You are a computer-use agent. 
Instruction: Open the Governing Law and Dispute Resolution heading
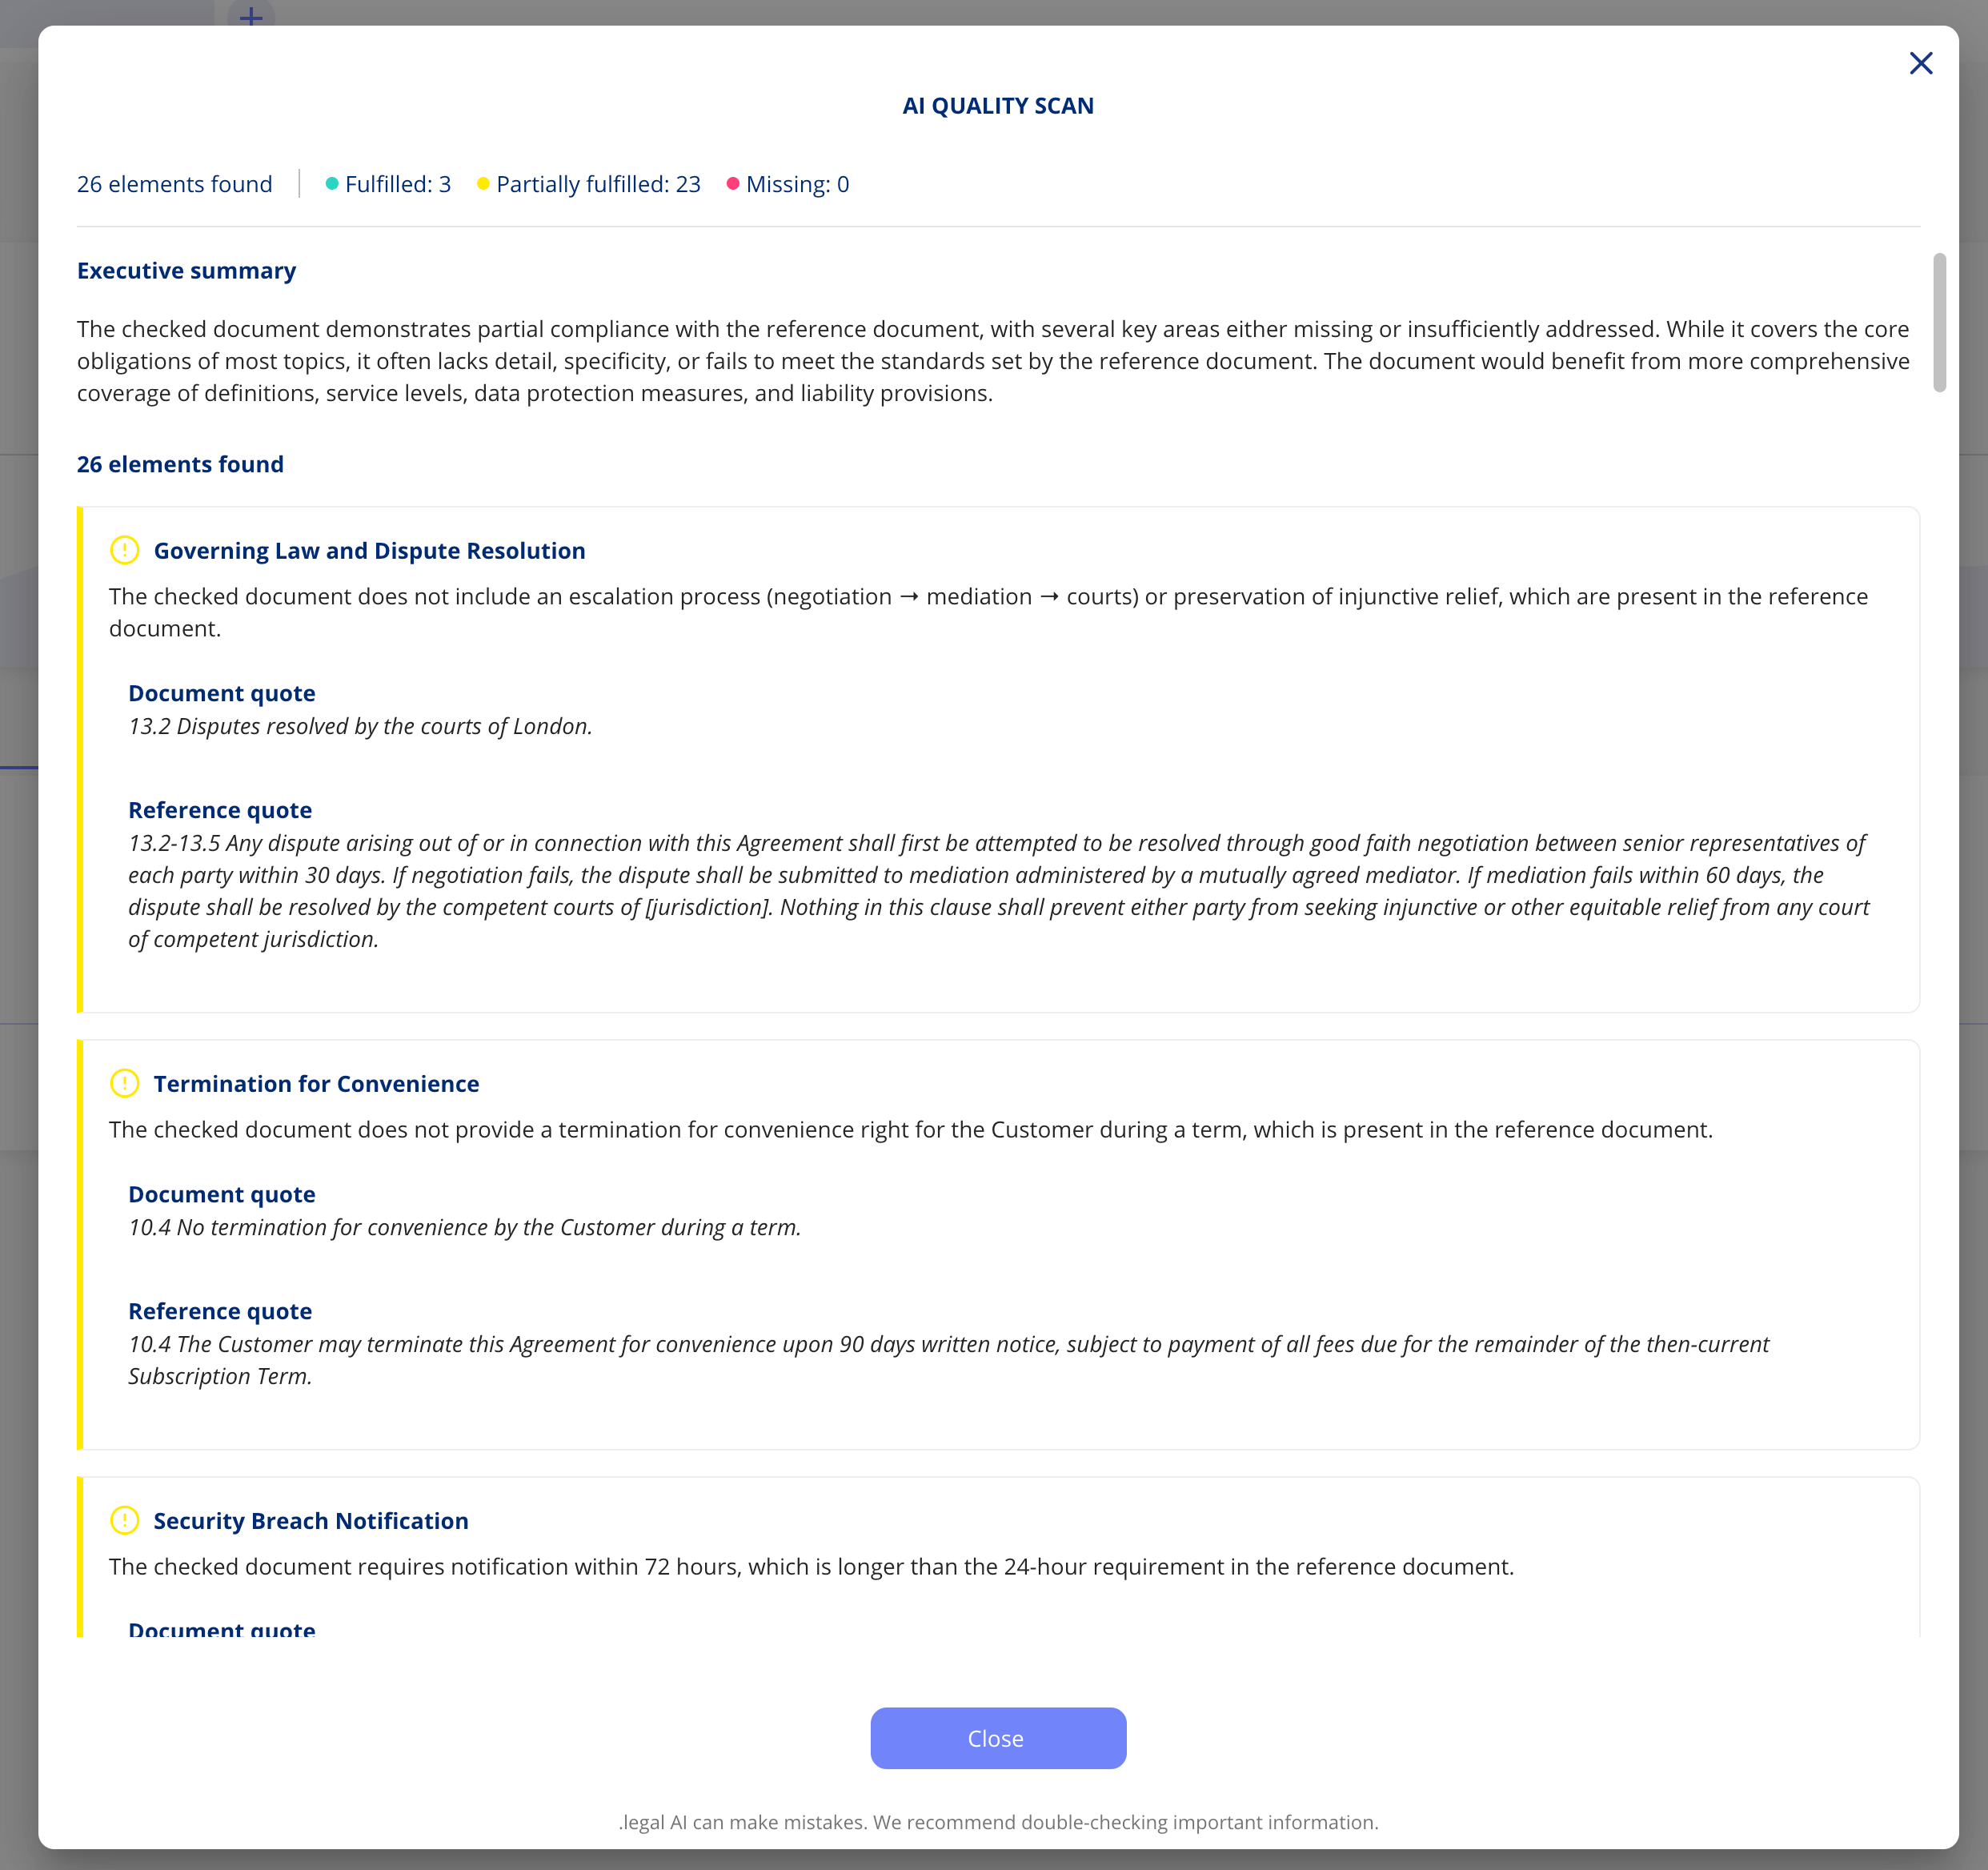point(369,551)
